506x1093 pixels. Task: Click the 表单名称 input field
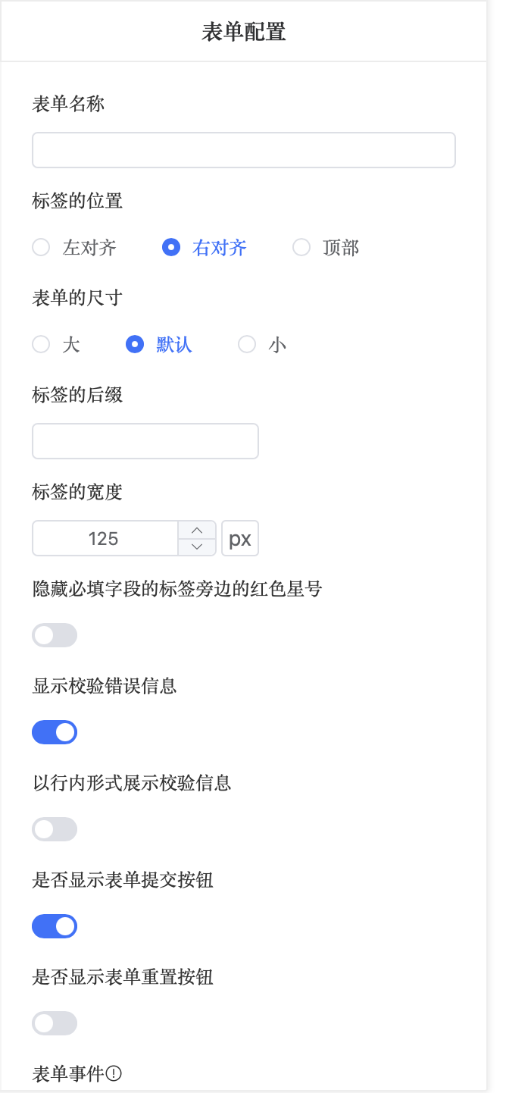click(243, 149)
